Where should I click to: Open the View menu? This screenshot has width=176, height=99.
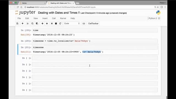coord(35,18)
